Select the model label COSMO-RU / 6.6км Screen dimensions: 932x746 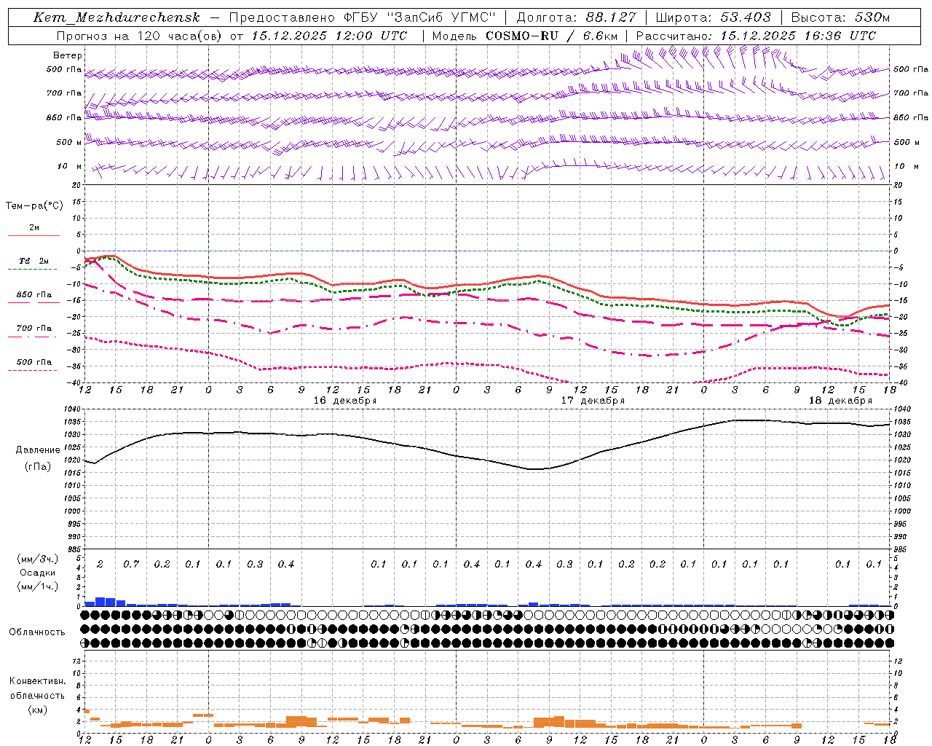[551, 36]
